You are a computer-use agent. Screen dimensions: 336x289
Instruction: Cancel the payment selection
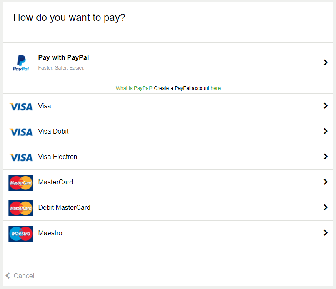point(24,276)
